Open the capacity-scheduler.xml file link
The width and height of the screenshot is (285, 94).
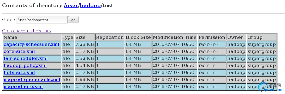(x=31, y=45)
